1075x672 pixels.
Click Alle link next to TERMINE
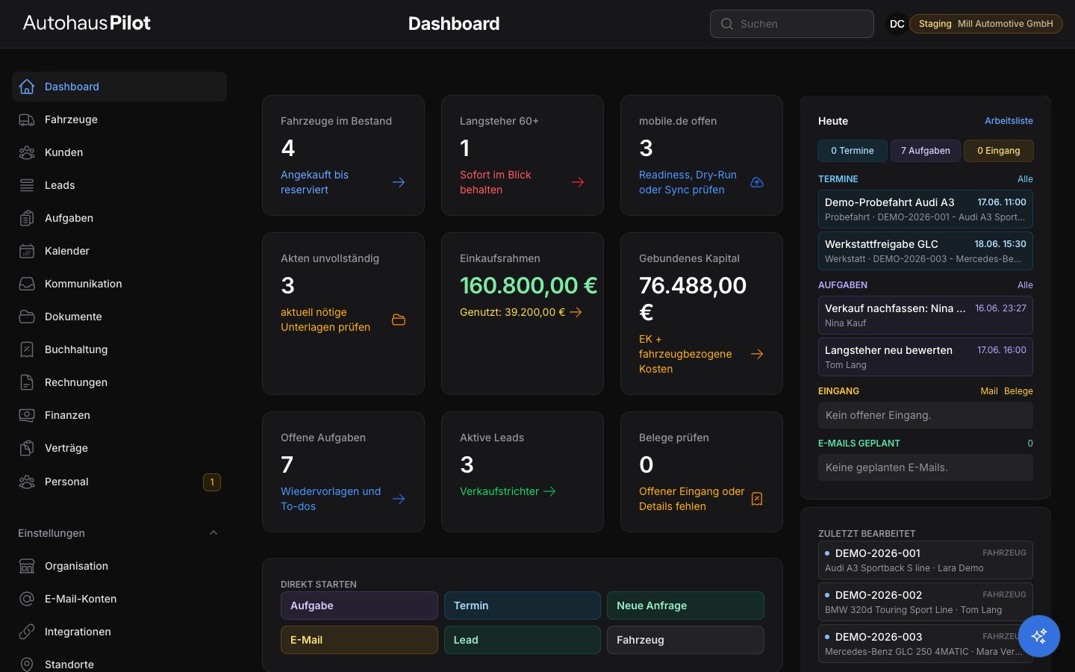pyautogui.click(x=1025, y=179)
